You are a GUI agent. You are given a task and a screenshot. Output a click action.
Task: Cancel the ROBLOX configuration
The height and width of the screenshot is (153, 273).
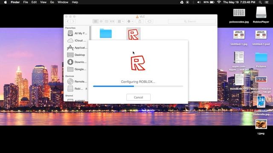138,97
